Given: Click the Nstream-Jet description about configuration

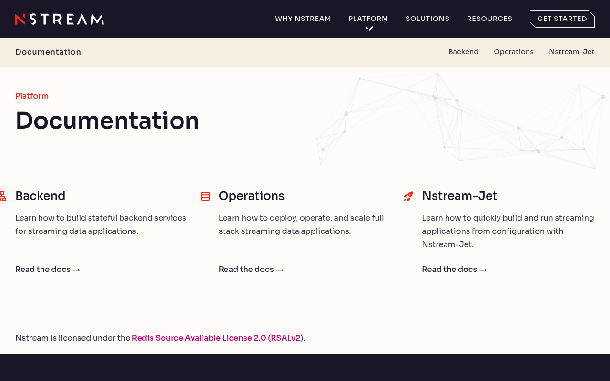Looking at the screenshot, I should pos(508,231).
